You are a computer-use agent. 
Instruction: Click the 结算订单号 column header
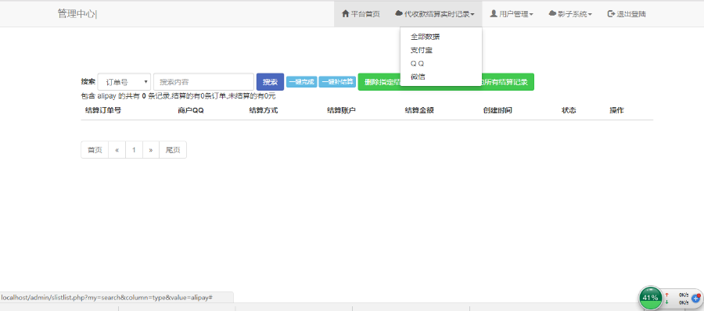click(x=103, y=110)
